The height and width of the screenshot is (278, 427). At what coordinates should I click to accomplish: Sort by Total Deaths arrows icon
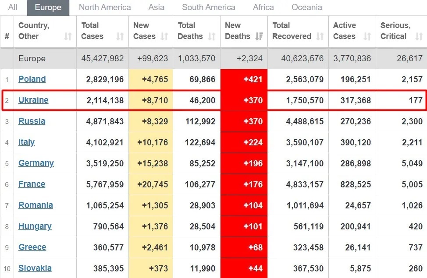212,36
